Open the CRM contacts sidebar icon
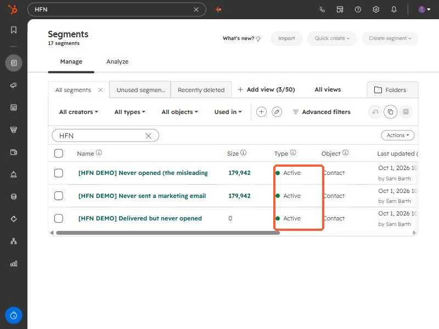Image resolution: width=439 pixels, height=329 pixels. pyautogui.click(x=13, y=63)
